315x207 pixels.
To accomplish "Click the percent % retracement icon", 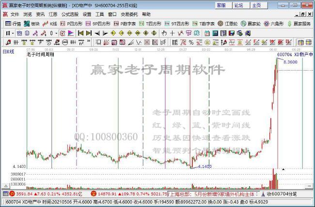I will coord(191,43).
